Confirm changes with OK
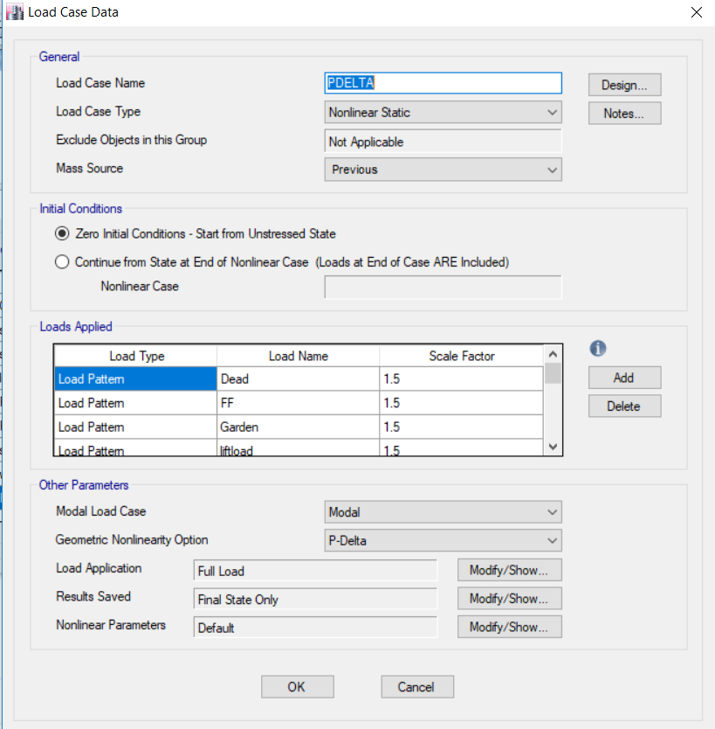Viewport: 715px width, 729px height. [x=296, y=686]
